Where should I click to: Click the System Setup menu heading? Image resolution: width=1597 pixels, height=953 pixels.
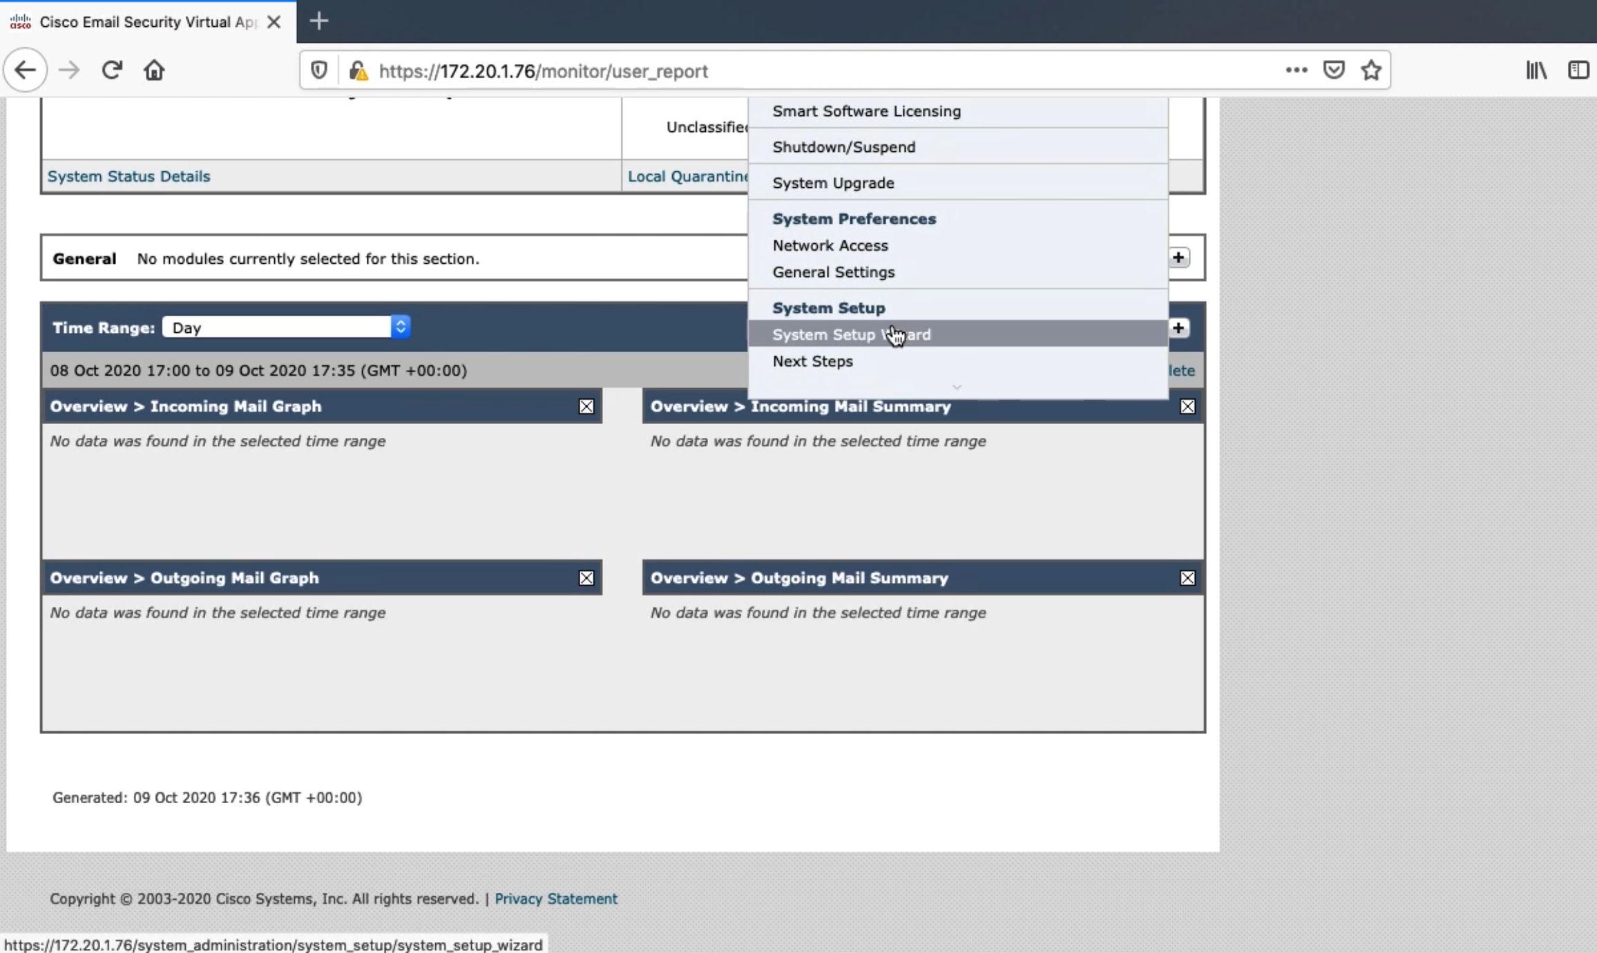click(x=829, y=308)
